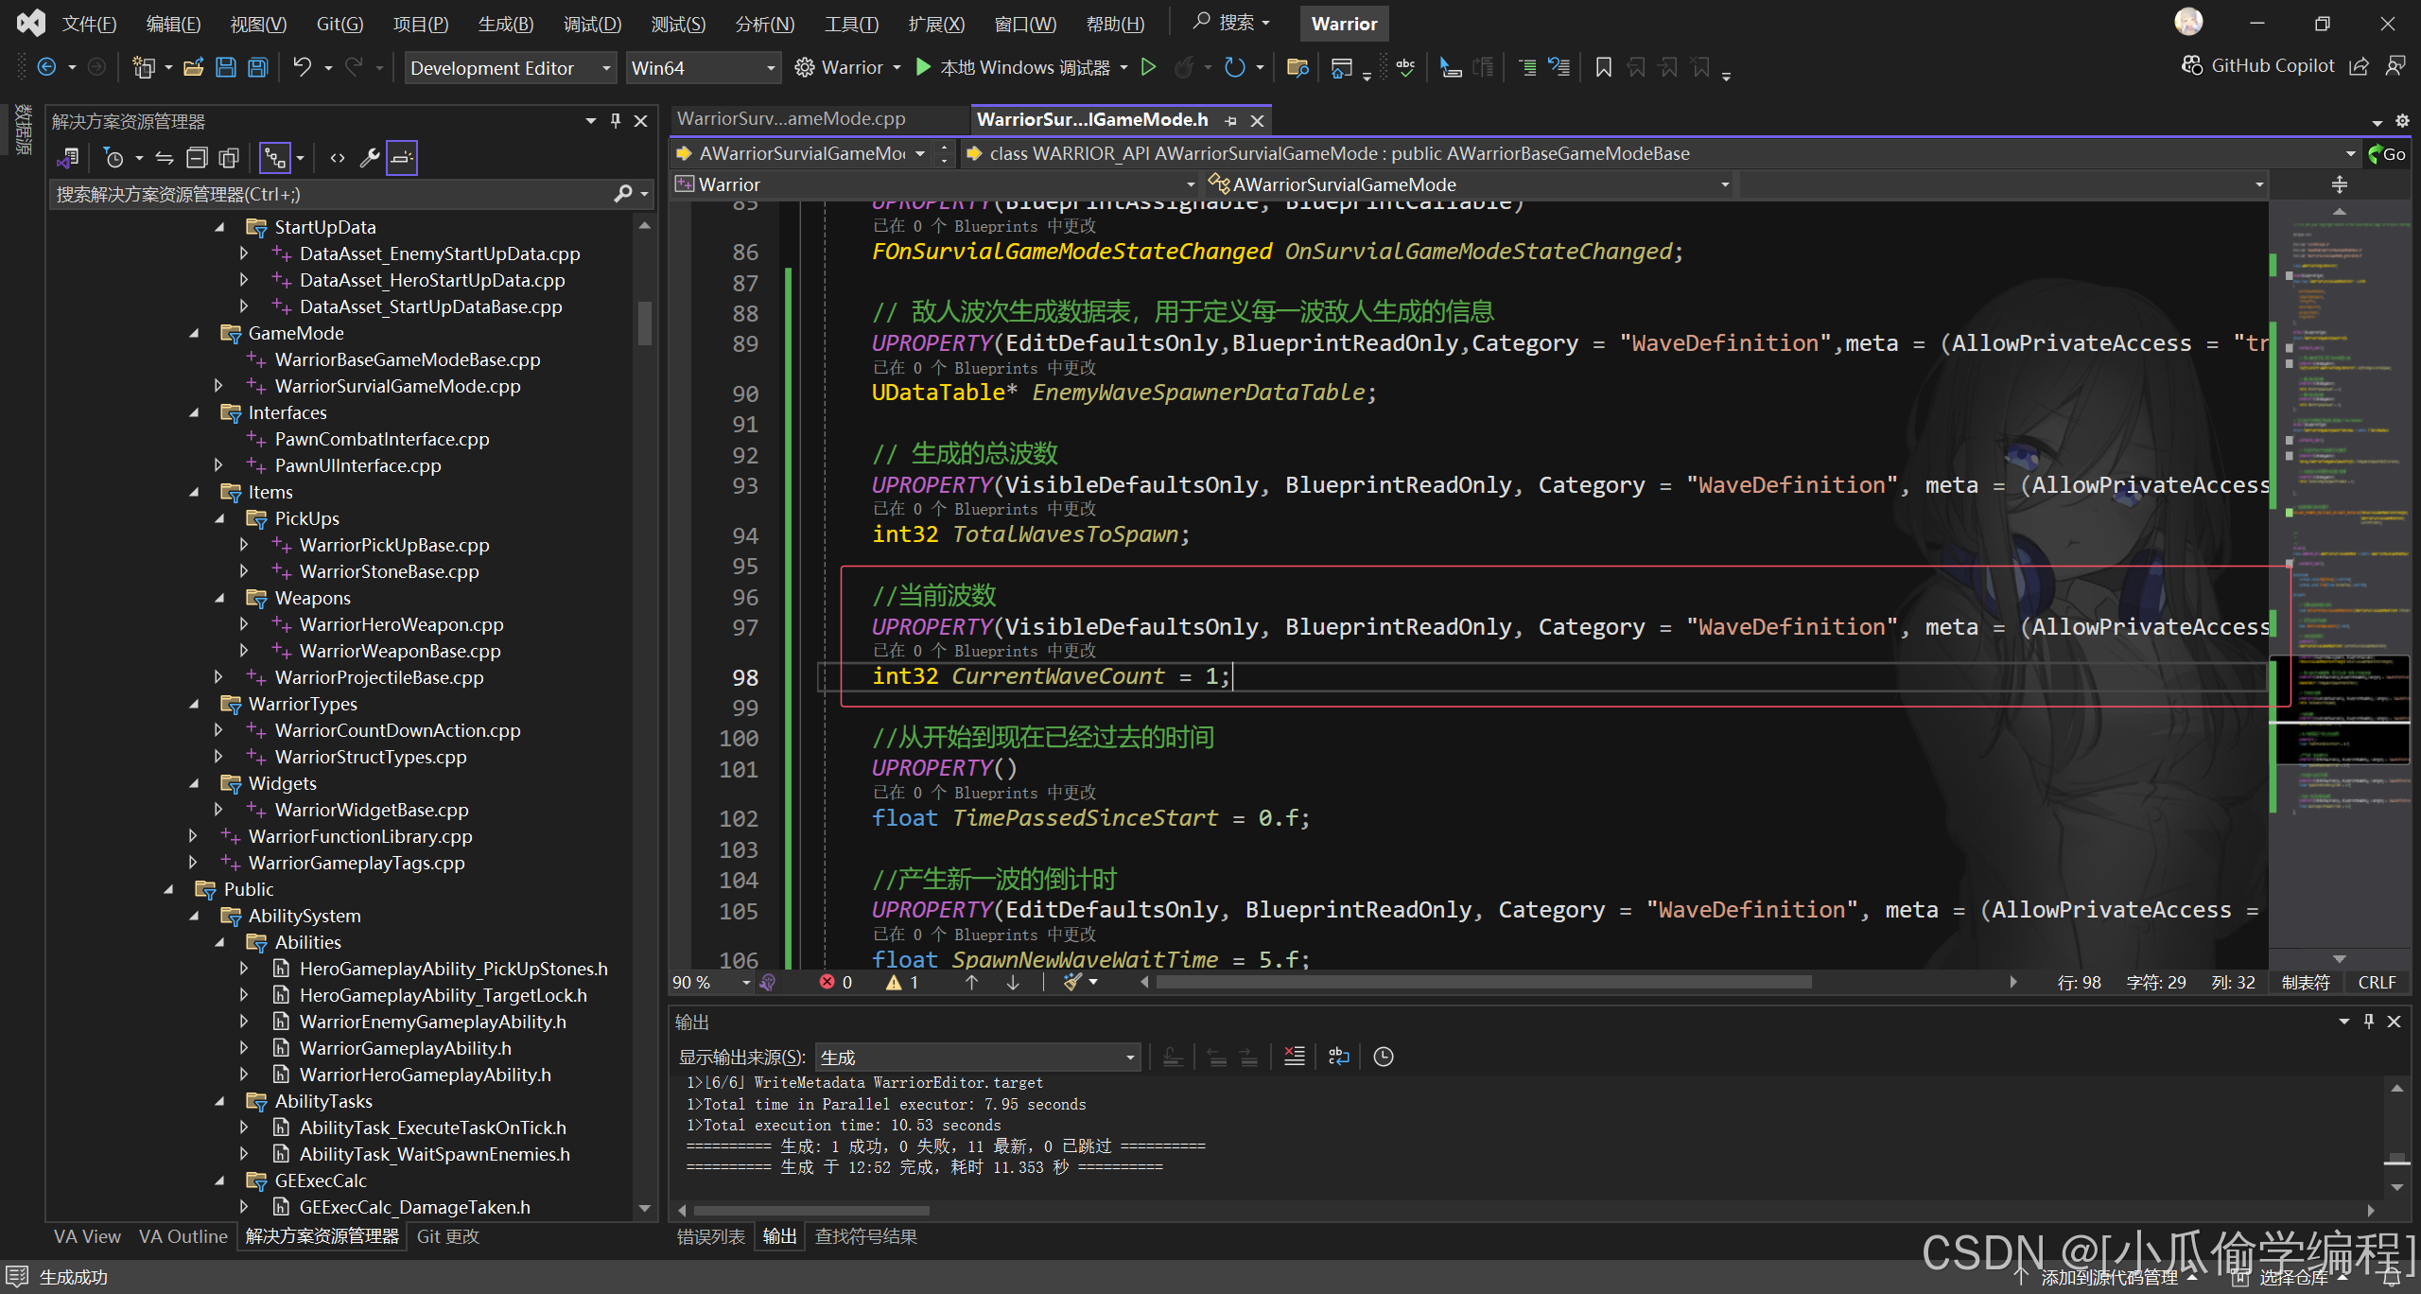Toggle a bookmark on the current line
The image size is (2421, 1294).
point(1603,67)
